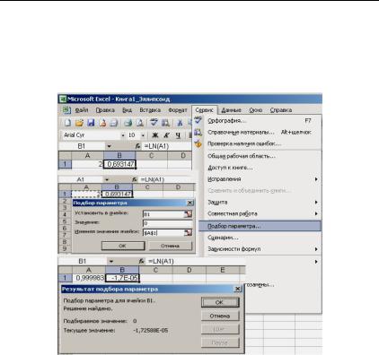Close the Подбор параметра dialog
The height and width of the screenshot is (355, 379).
(190, 203)
